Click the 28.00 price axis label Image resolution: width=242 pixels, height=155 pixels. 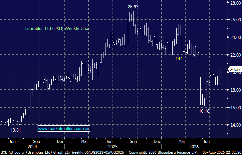236,3
